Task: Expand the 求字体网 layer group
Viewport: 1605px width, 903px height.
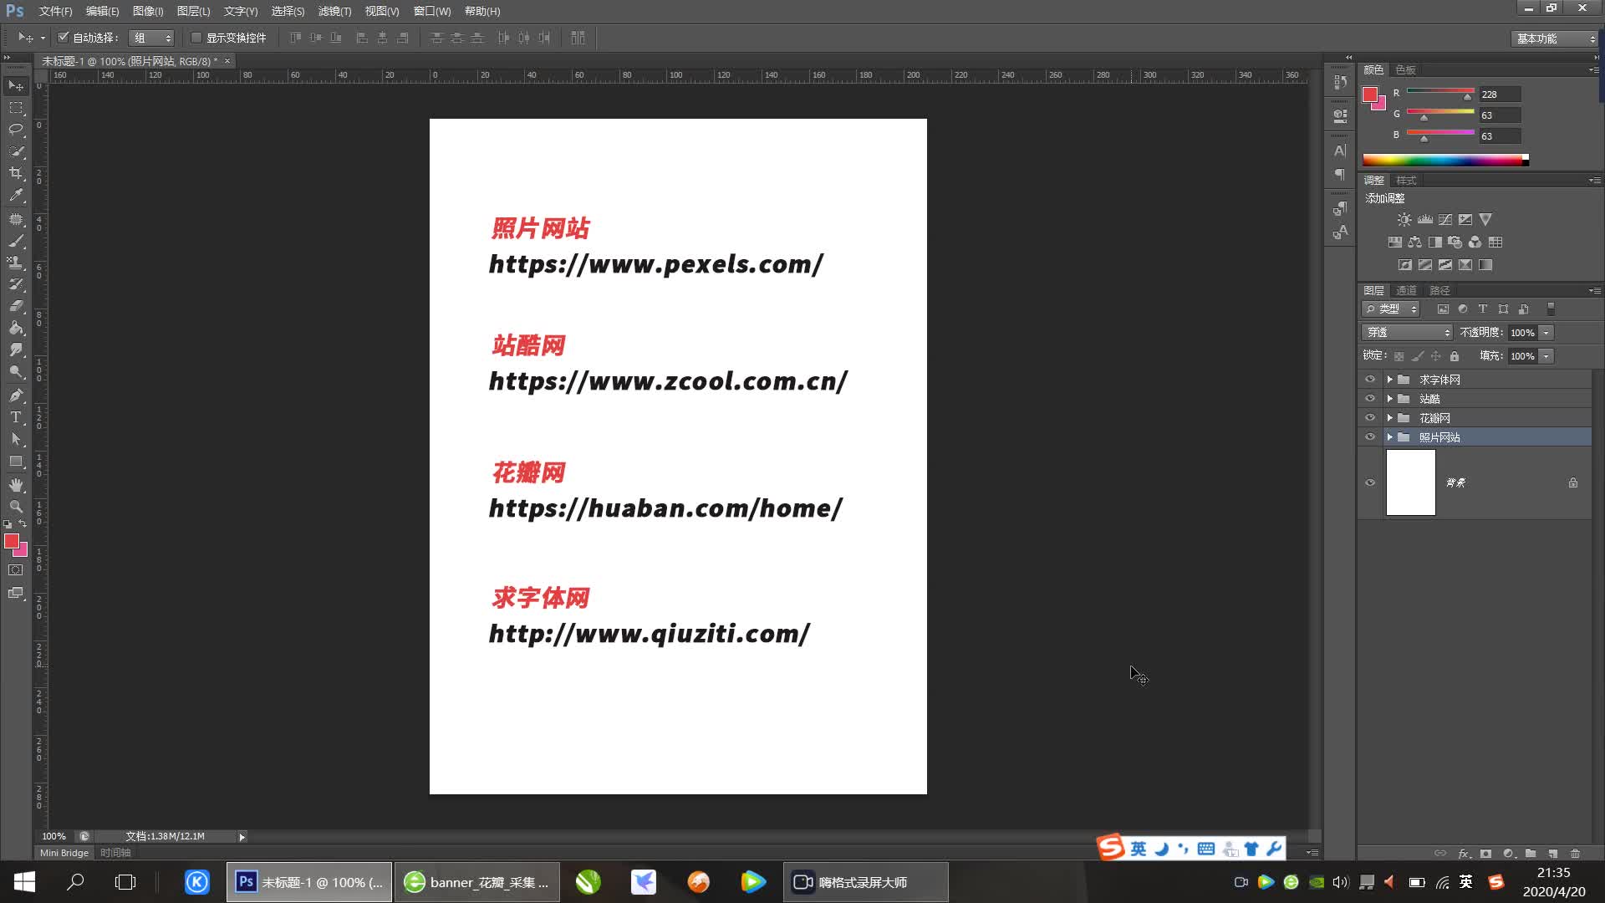Action: [x=1389, y=380]
